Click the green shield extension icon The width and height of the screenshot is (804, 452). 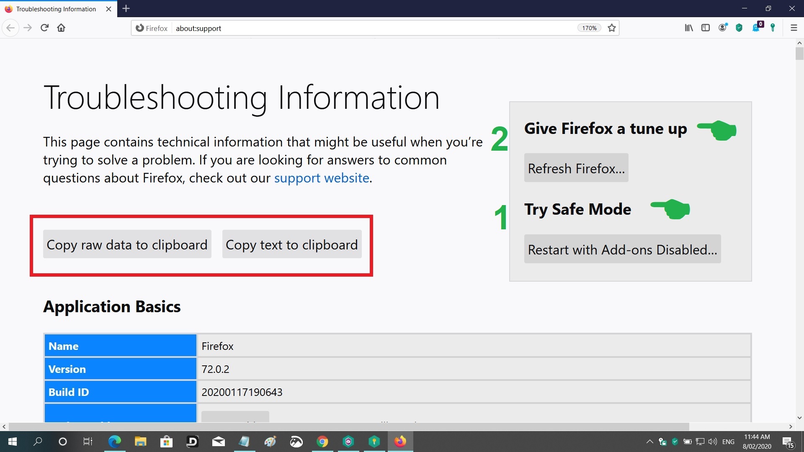point(740,28)
